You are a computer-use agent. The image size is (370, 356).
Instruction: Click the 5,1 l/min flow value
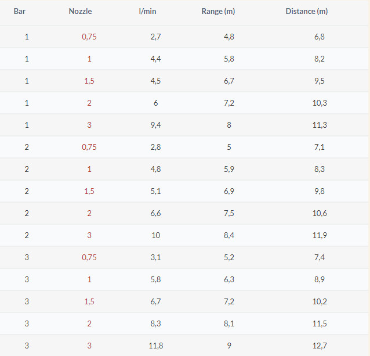click(x=156, y=191)
